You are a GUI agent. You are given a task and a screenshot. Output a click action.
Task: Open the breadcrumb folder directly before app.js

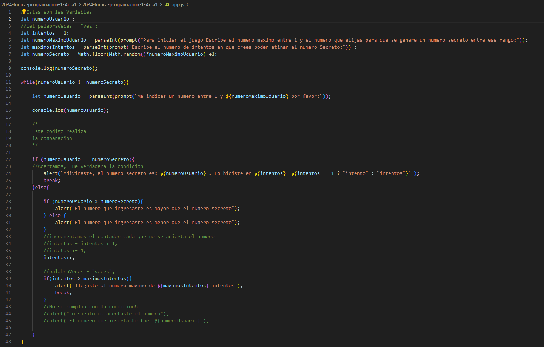(120, 4)
